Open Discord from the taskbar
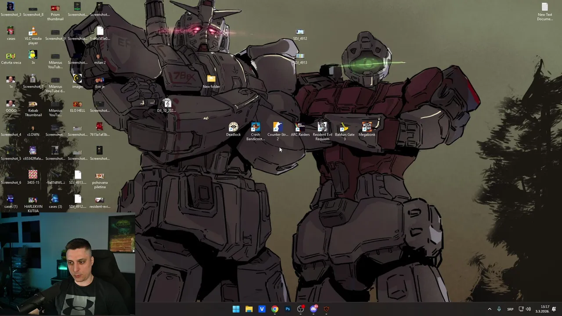The width and height of the screenshot is (562, 316). click(x=313, y=309)
